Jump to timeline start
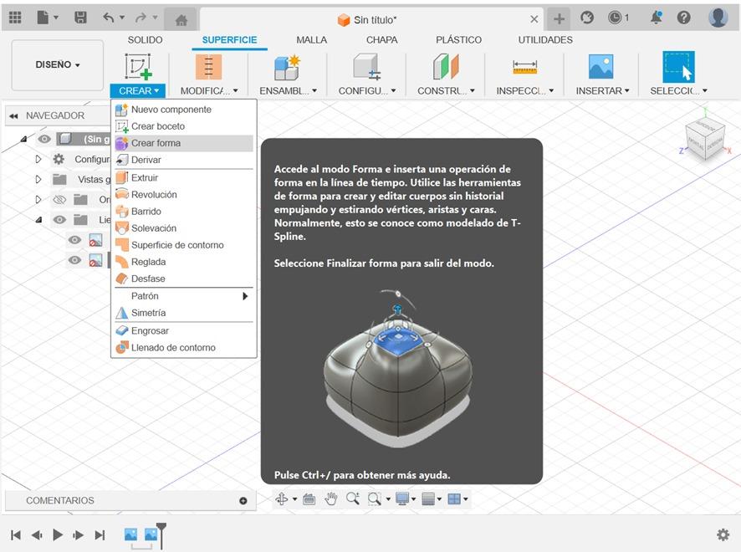The image size is (741, 552). (16, 535)
